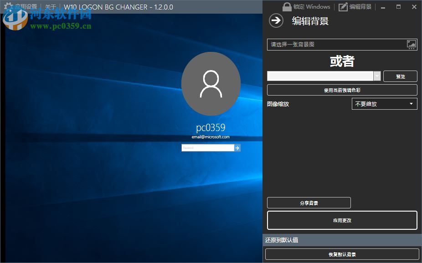Click the password input on the login preview
The width and height of the screenshot is (422, 263).
207,147
